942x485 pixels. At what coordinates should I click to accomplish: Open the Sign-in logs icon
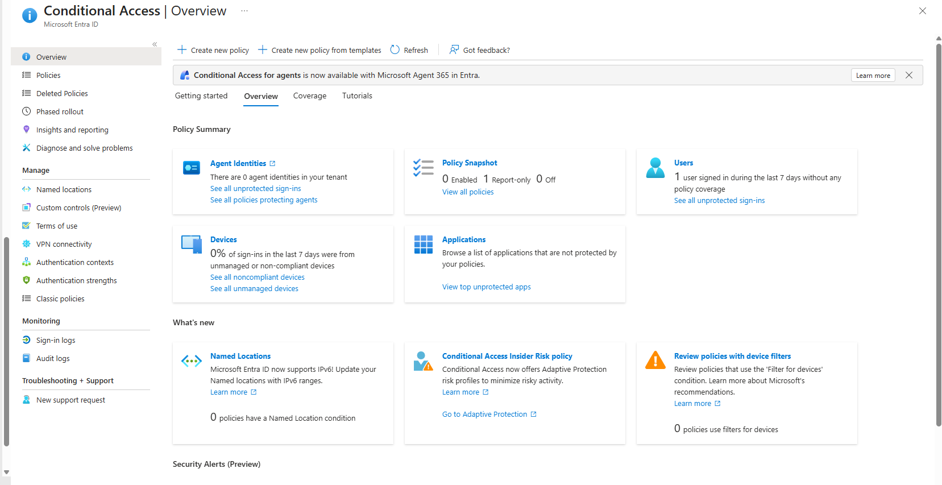26,340
